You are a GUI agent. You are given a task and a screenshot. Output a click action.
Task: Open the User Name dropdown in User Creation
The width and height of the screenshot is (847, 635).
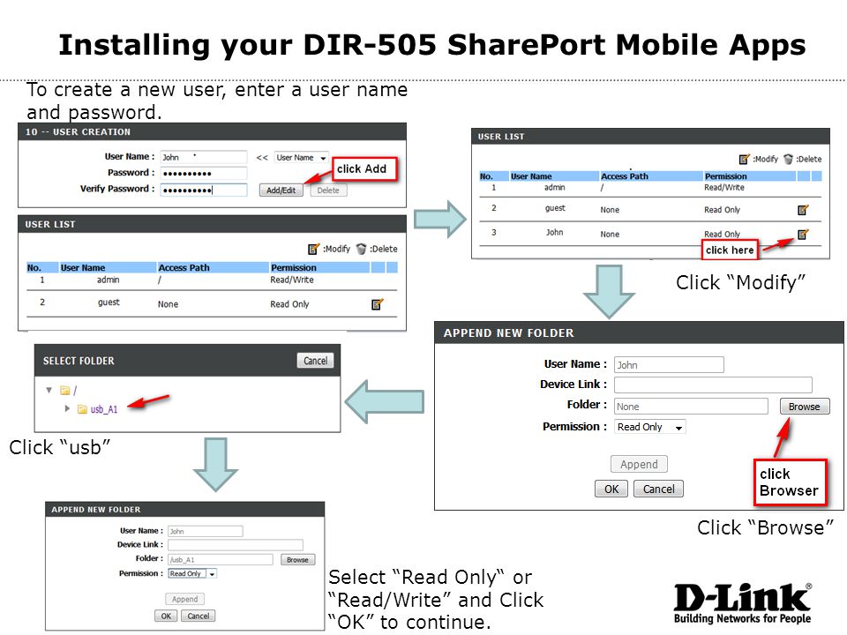point(301,158)
